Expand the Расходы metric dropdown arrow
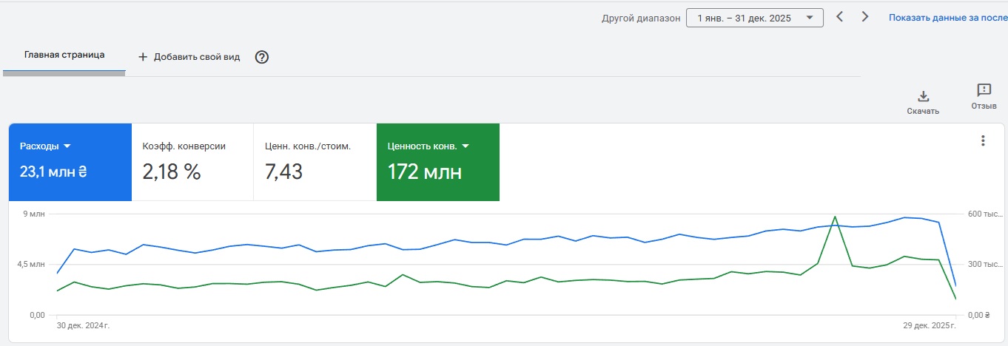This screenshot has width=1008, height=346. tap(67, 146)
